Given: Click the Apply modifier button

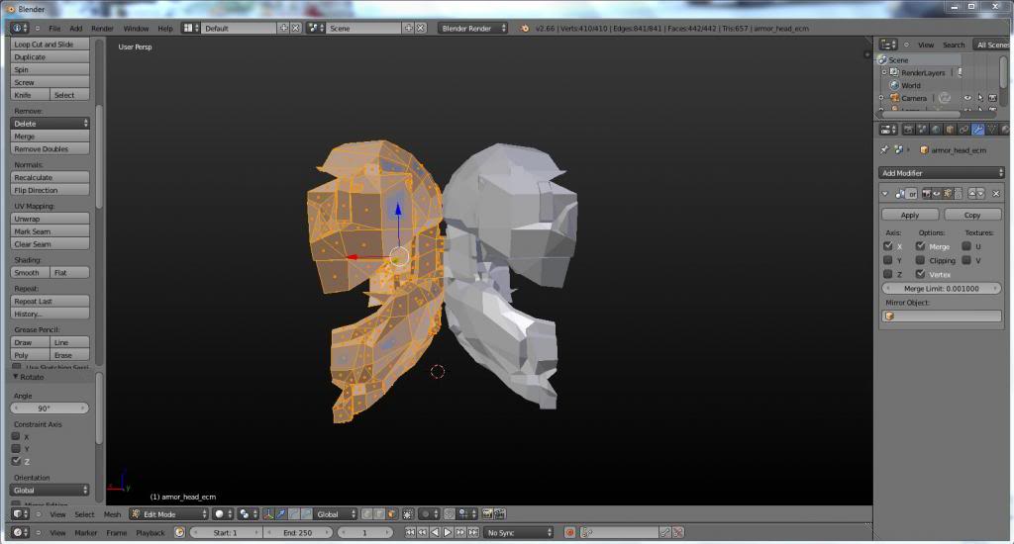Looking at the screenshot, I should 910,215.
